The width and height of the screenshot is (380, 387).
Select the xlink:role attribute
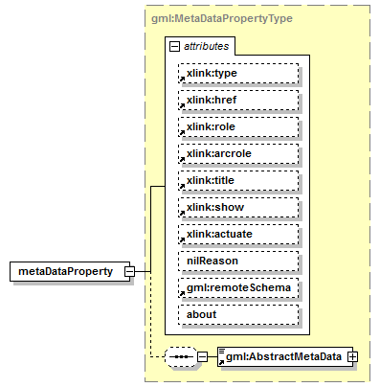[x=238, y=127]
